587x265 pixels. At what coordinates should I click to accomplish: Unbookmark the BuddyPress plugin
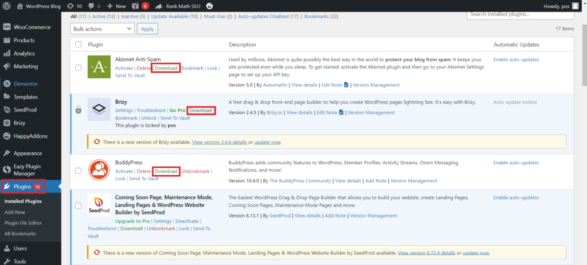pyautogui.click(x=195, y=171)
